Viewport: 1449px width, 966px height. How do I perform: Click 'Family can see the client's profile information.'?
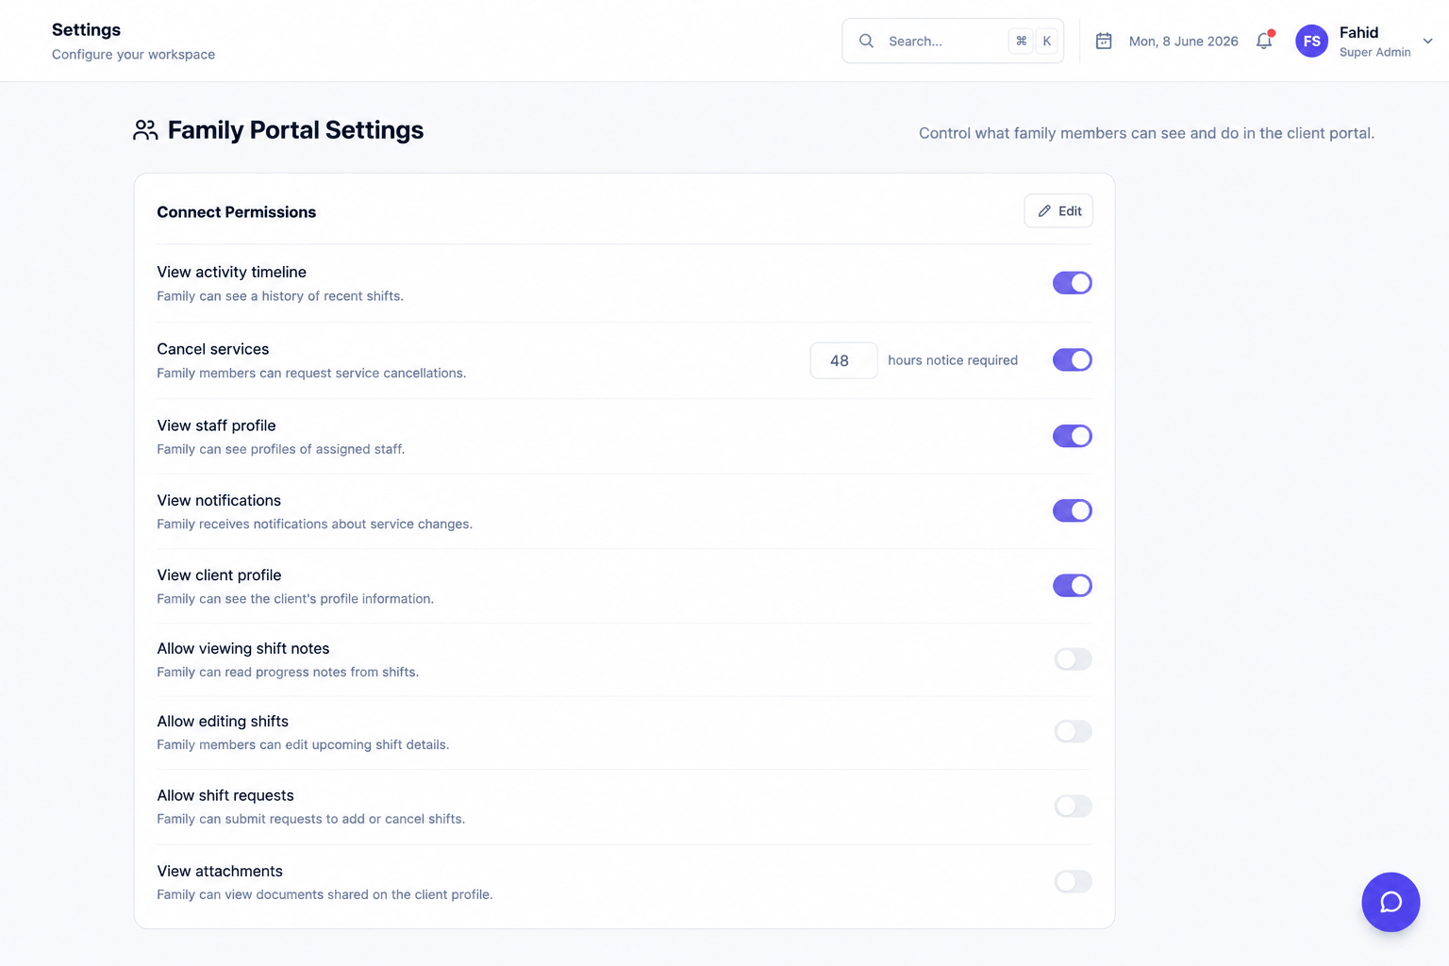295,598
